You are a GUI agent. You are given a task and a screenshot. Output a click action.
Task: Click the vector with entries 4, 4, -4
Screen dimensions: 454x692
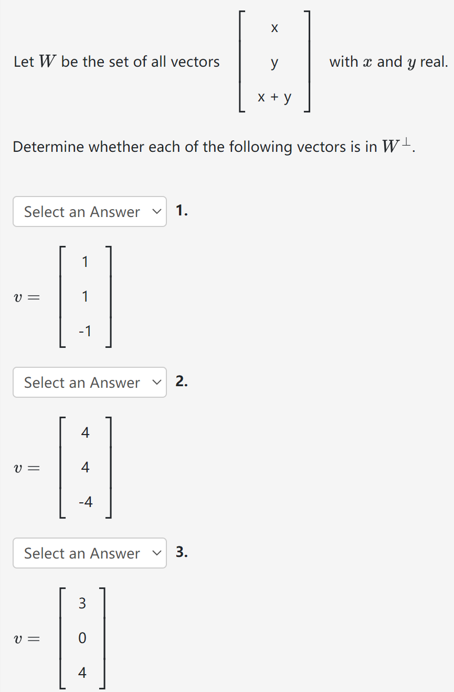(x=85, y=467)
